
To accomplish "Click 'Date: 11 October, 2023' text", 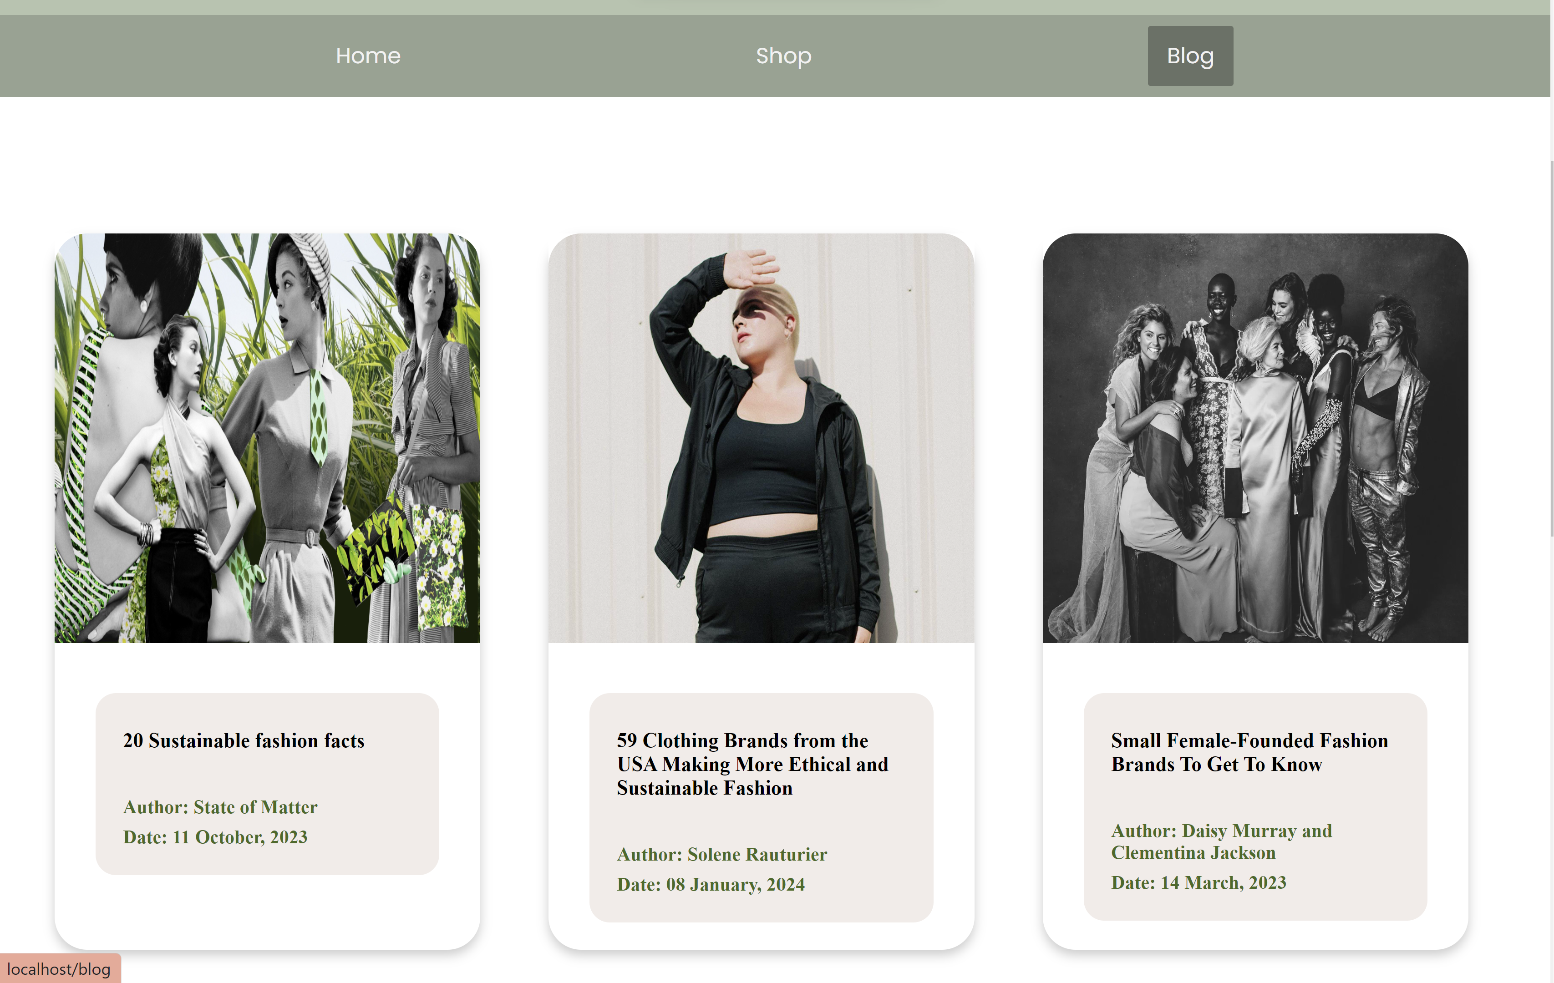I will point(215,836).
